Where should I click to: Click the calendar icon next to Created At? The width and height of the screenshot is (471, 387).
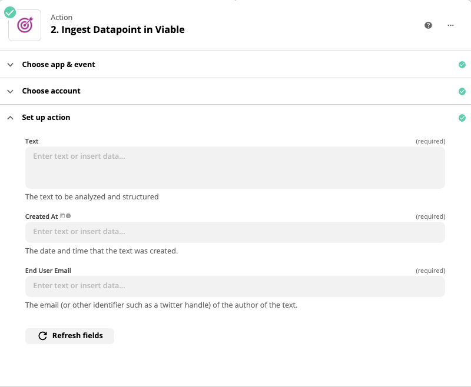point(62,216)
